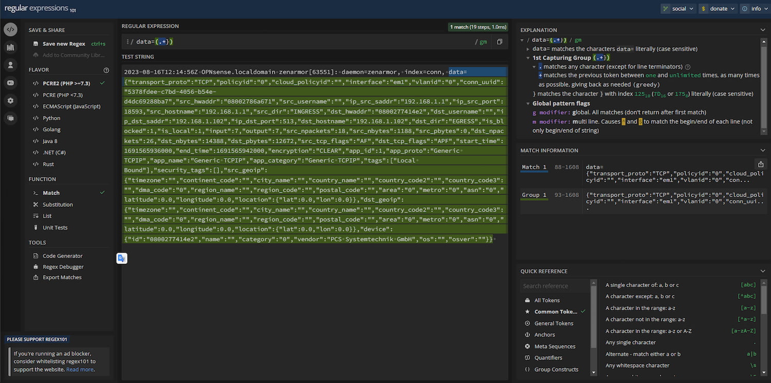Collapse the Explanation panel
The image size is (771, 383).
click(x=763, y=30)
